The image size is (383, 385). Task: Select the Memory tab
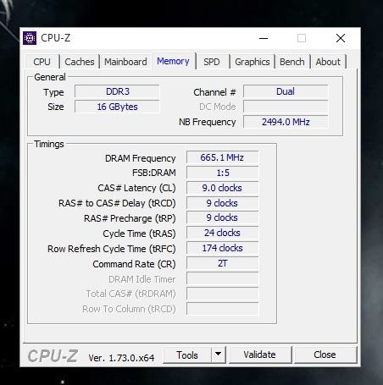(x=173, y=61)
